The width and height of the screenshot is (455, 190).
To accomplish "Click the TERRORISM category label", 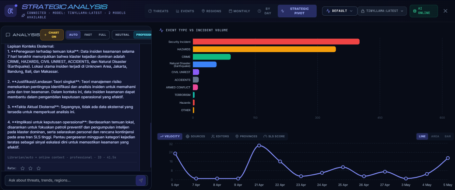I will [x=182, y=95].
